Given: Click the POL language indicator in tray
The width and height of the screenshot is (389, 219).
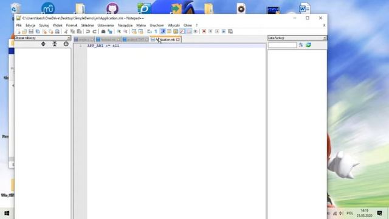Looking at the screenshot, I should (x=350, y=214).
